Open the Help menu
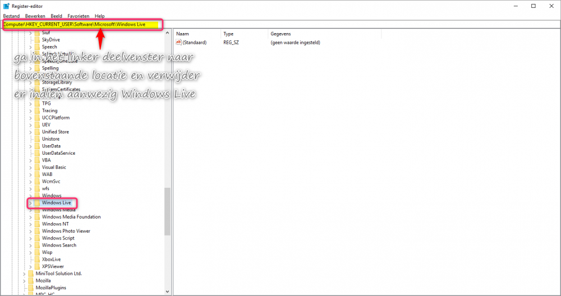The image size is (561, 296). 99,16
